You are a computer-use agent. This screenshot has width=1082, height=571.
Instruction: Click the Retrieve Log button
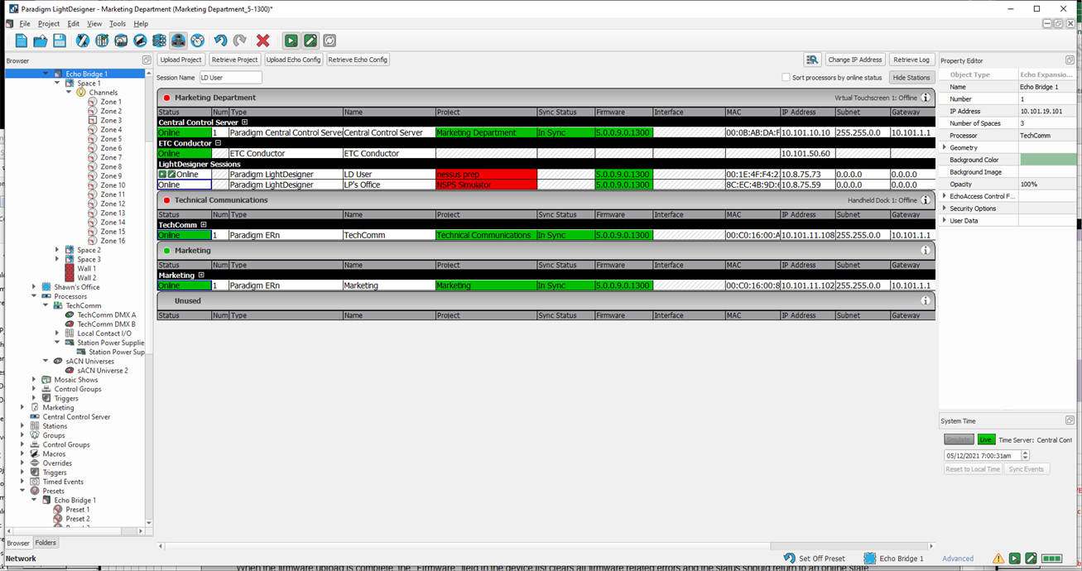click(x=911, y=60)
